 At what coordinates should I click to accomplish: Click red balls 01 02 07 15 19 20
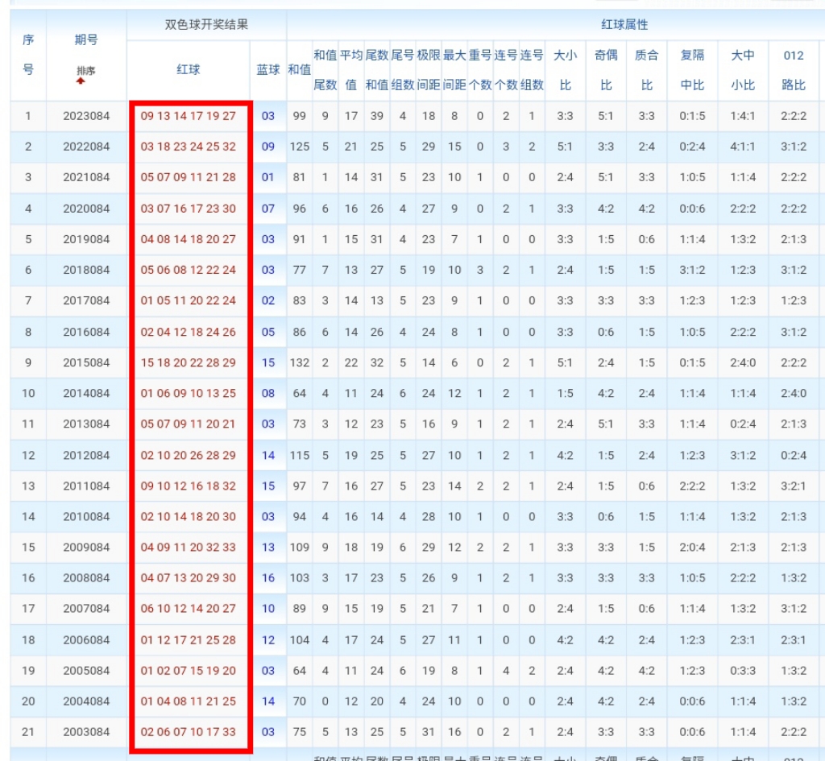(x=189, y=671)
